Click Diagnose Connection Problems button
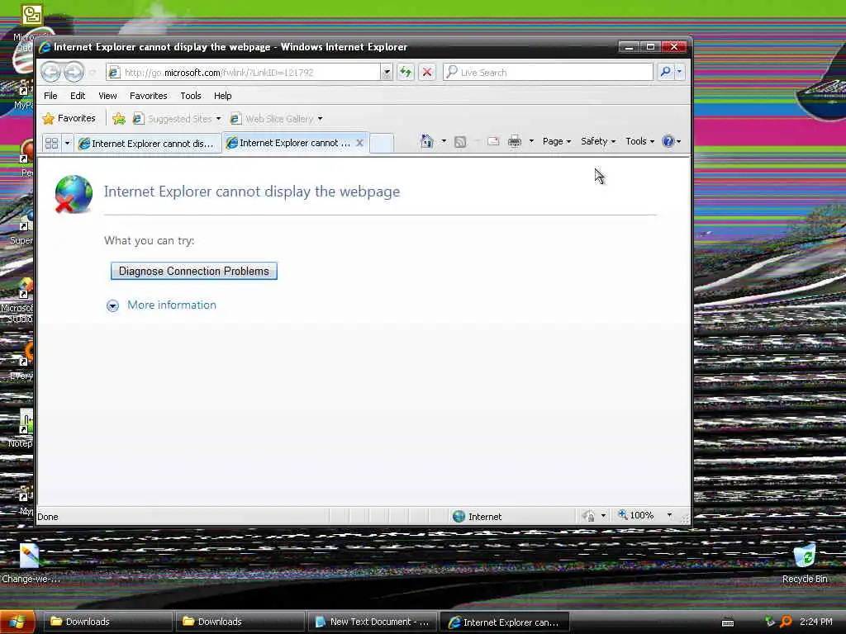Screen dimensions: 846x634 tap(193, 271)
